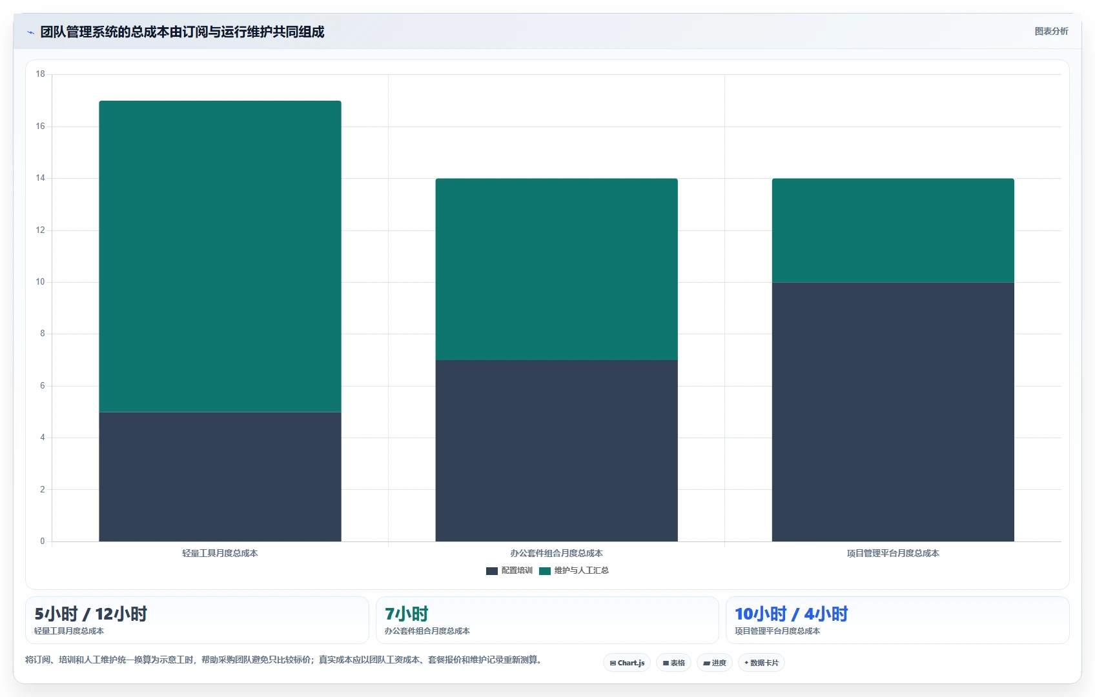Click the 办公套件组合月度总成本 caption in the second card
Screen dimensions: 1095x697
point(427,631)
